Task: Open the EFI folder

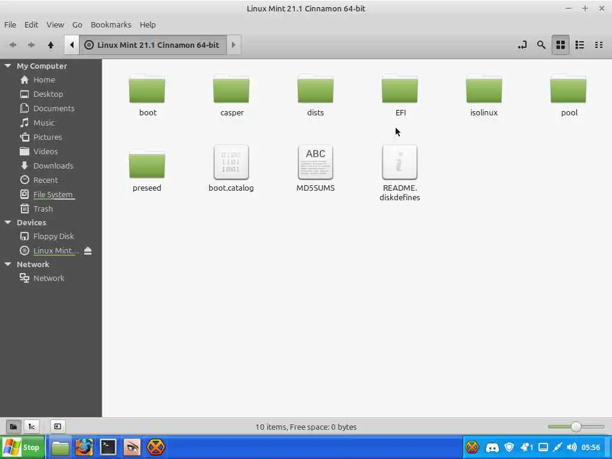Action: (400, 95)
